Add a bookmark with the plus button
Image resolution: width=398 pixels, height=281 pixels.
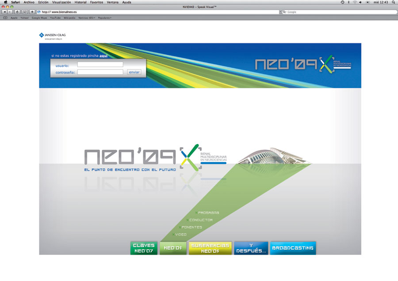tap(32, 12)
